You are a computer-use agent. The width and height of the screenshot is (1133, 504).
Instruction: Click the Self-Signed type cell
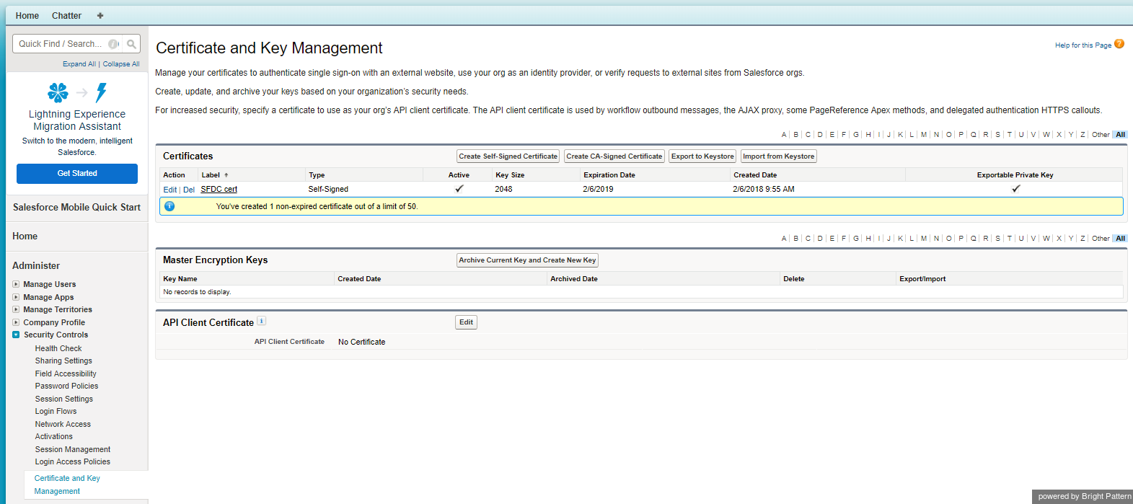point(328,189)
